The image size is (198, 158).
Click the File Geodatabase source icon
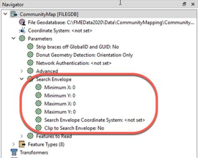pyautogui.click(x=22, y=22)
